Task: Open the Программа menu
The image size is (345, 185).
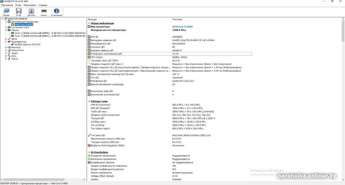Action: tap(7, 5)
